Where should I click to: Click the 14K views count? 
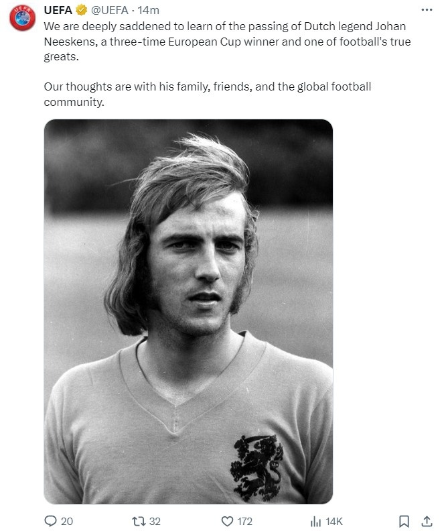(x=334, y=521)
